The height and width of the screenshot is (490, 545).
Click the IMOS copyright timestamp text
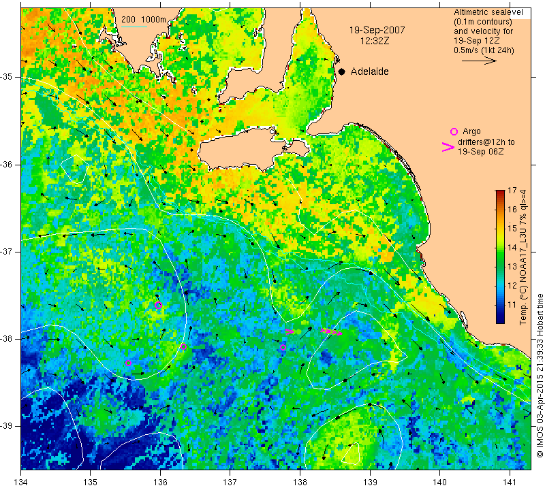coord(540,375)
